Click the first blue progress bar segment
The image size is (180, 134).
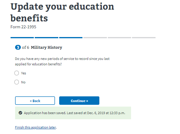coord(22,38)
